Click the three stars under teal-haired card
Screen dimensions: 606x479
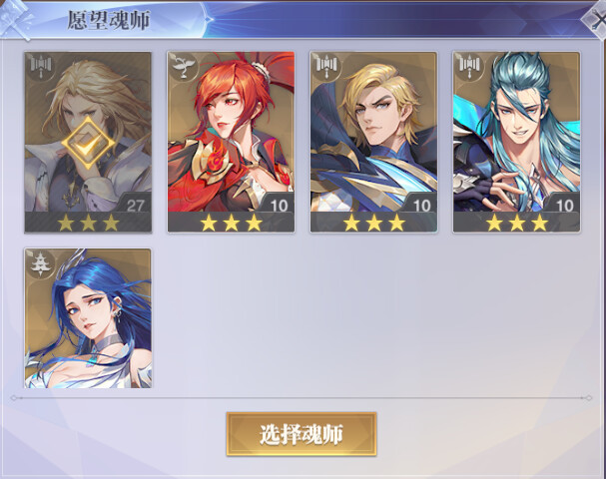[x=517, y=223]
